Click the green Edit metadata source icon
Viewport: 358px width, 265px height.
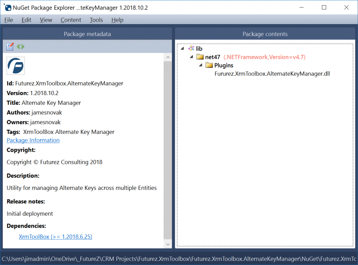[x=20, y=46]
